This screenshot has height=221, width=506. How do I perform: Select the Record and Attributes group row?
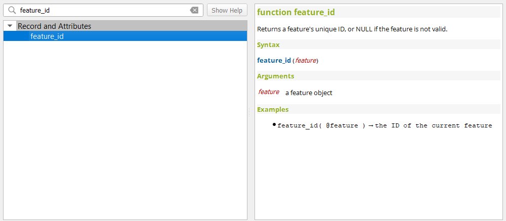pyautogui.click(x=55, y=26)
